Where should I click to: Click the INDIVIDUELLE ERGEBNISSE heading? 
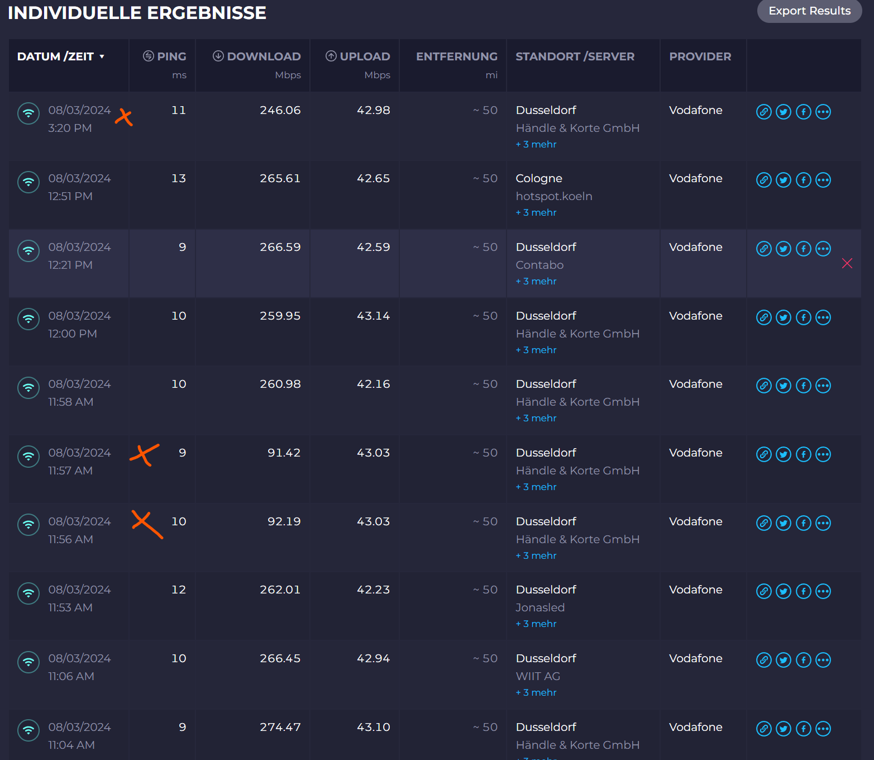pos(137,12)
